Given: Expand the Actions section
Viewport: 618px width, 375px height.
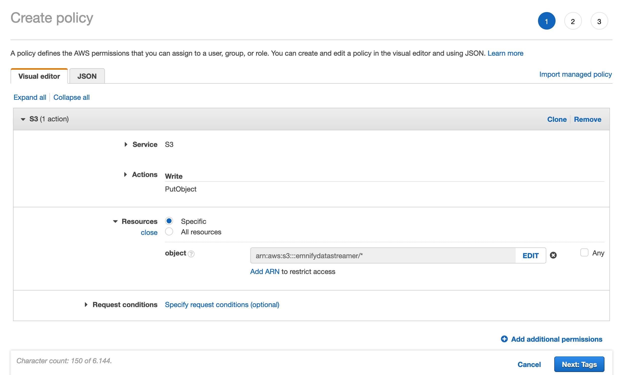Looking at the screenshot, I should (125, 174).
